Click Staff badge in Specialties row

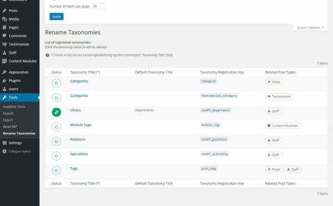274,155
